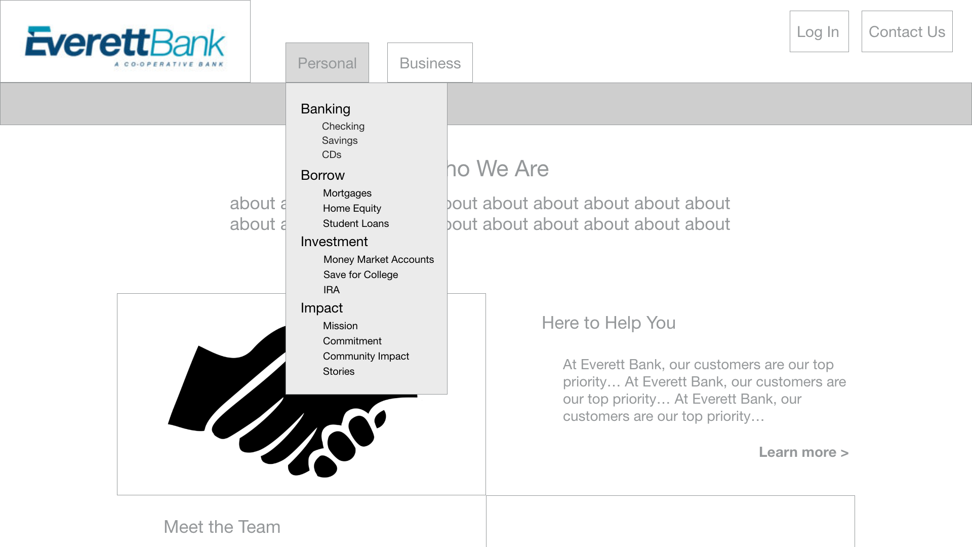Click the Log In button
Image resolution: width=972 pixels, height=547 pixels.
coord(819,31)
